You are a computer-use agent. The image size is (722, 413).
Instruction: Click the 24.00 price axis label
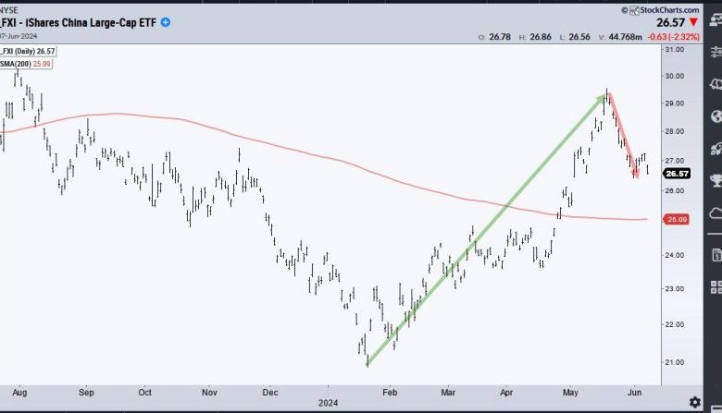[x=675, y=255]
